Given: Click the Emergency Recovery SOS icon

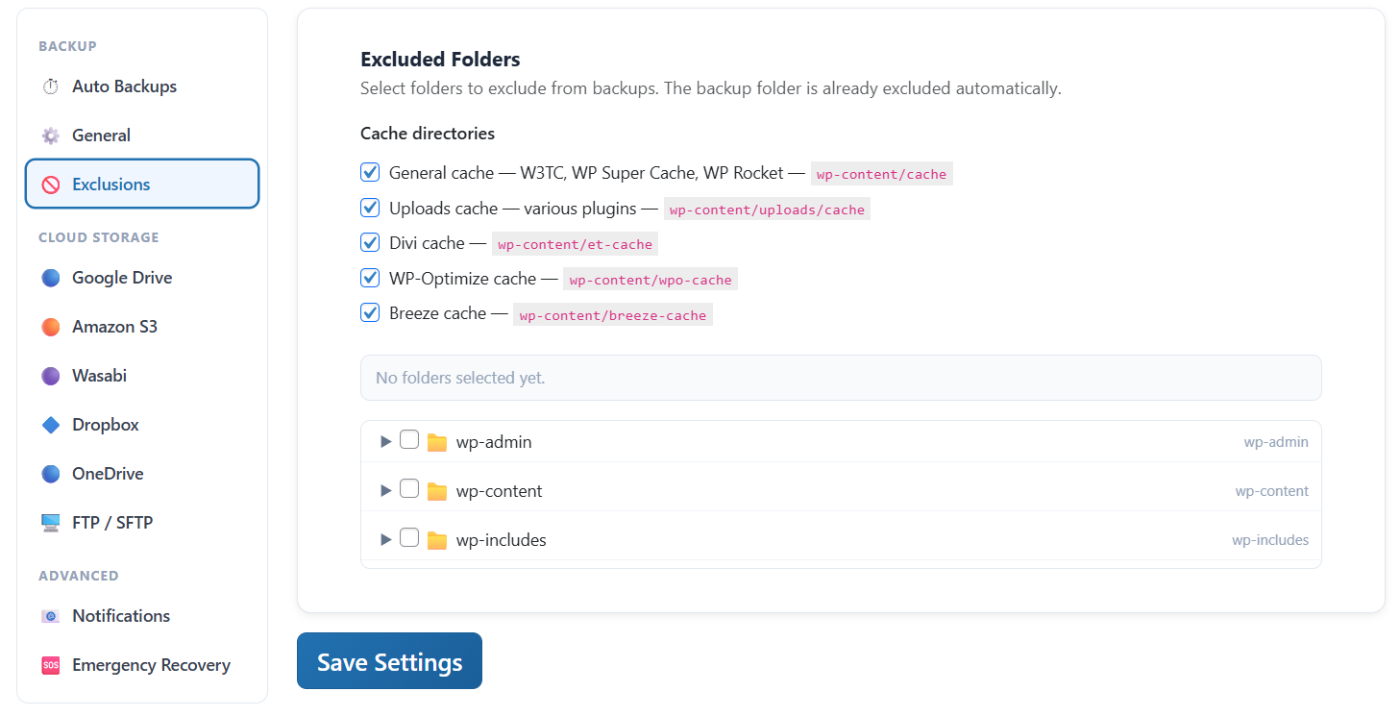Looking at the screenshot, I should coord(51,665).
